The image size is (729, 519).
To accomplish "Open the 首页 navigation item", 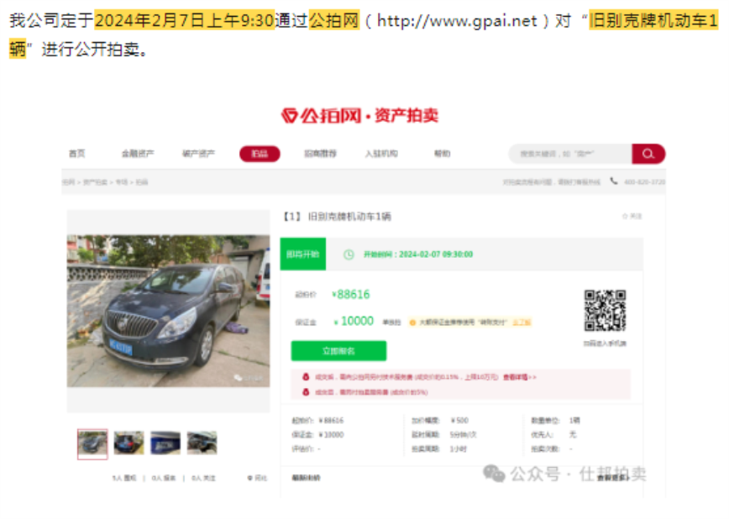I will [77, 154].
